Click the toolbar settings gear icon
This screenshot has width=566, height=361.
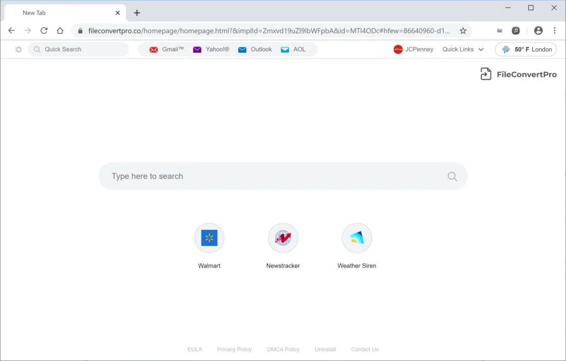tap(18, 49)
